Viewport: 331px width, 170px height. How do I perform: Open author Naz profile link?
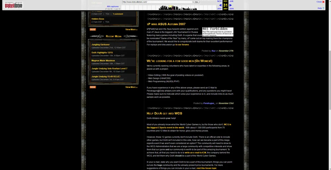tap(213, 51)
